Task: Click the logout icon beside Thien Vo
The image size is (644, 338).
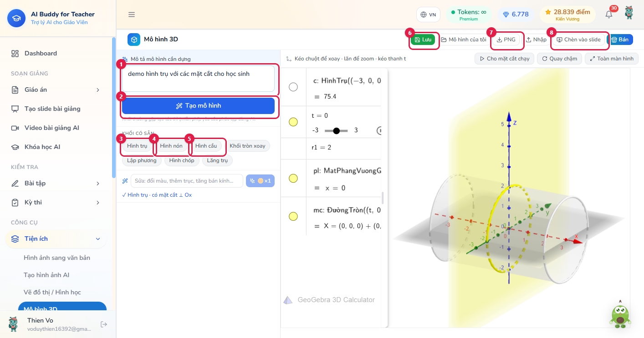Action: 104,324
